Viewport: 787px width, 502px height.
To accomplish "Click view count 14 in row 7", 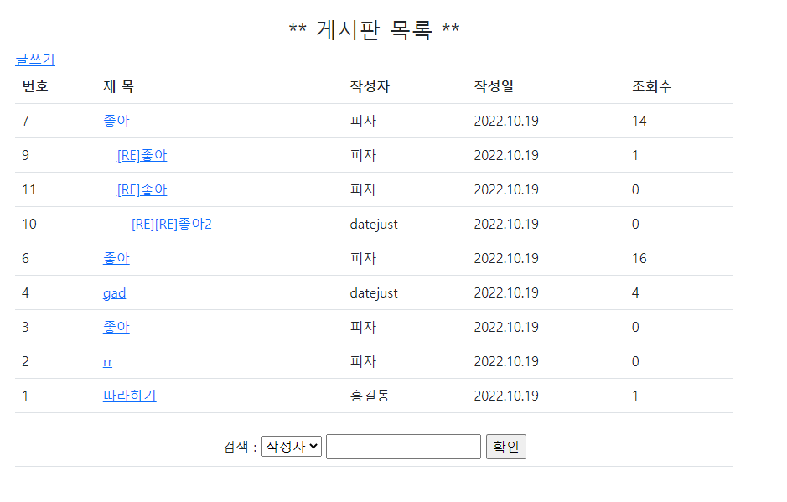I will pyautogui.click(x=639, y=121).
